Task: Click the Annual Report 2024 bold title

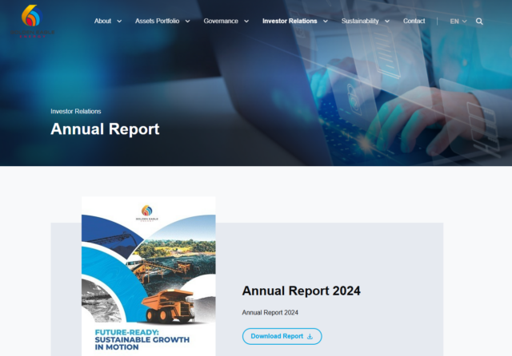Action: point(301,291)
